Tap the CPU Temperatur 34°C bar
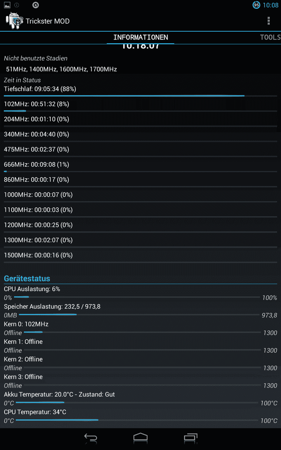This screenshot has height=450, width=281. pos(137,420)
